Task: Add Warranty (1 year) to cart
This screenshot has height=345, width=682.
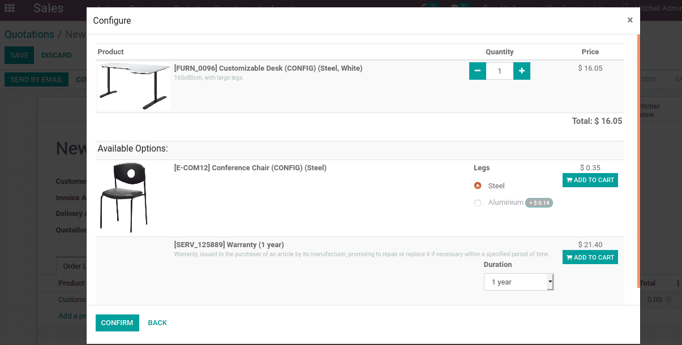Action: tap(590, 257)
